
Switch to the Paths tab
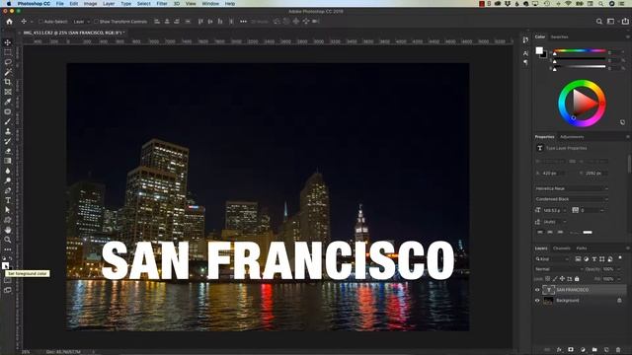click(582, 248)
